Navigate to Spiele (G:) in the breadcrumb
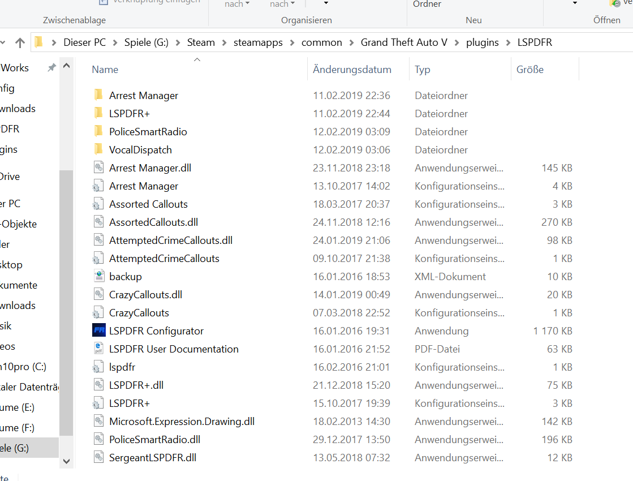This screenshot has width=633, height=481. pos(146,42)
